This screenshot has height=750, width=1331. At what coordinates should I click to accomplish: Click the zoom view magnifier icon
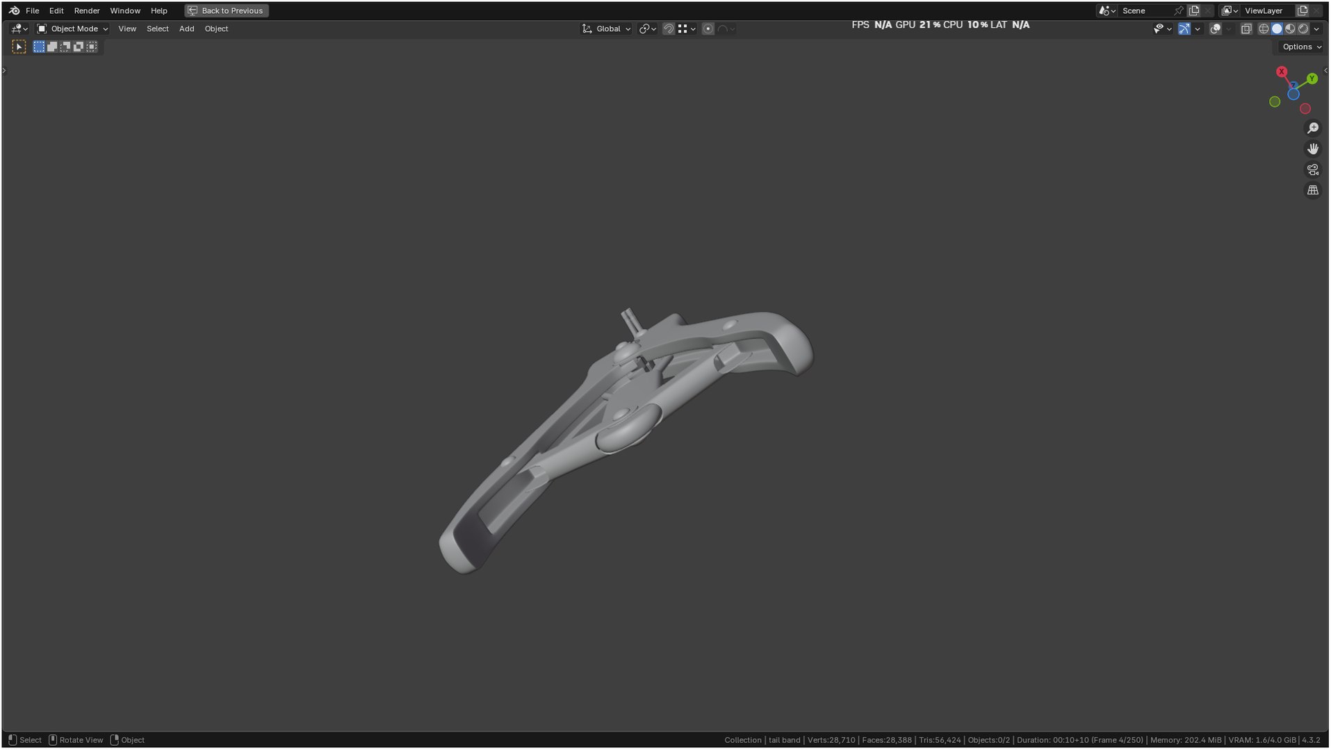click(x=1313, y=128)
